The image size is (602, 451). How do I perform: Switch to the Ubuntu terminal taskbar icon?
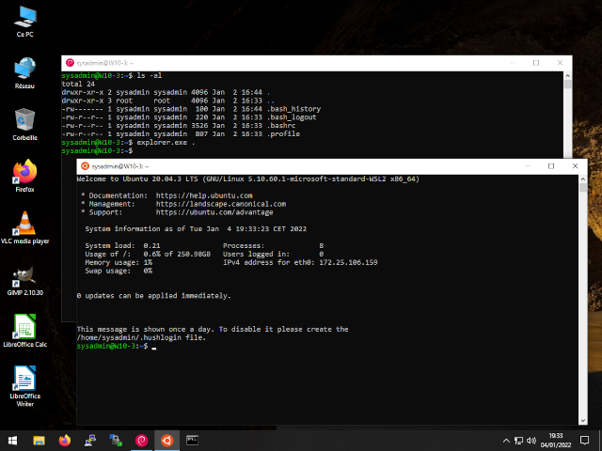pyautogui.click(x=167, y=441)
